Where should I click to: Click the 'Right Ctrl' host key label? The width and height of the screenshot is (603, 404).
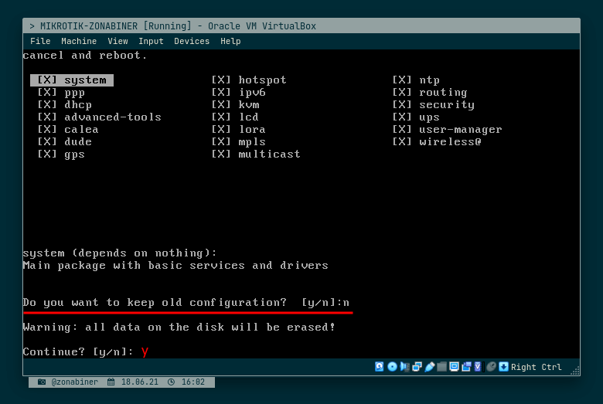536,367
